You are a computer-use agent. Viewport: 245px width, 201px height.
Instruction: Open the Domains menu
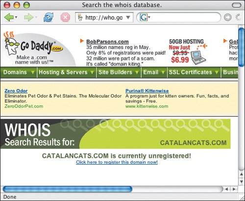click(x=19, y=72)
